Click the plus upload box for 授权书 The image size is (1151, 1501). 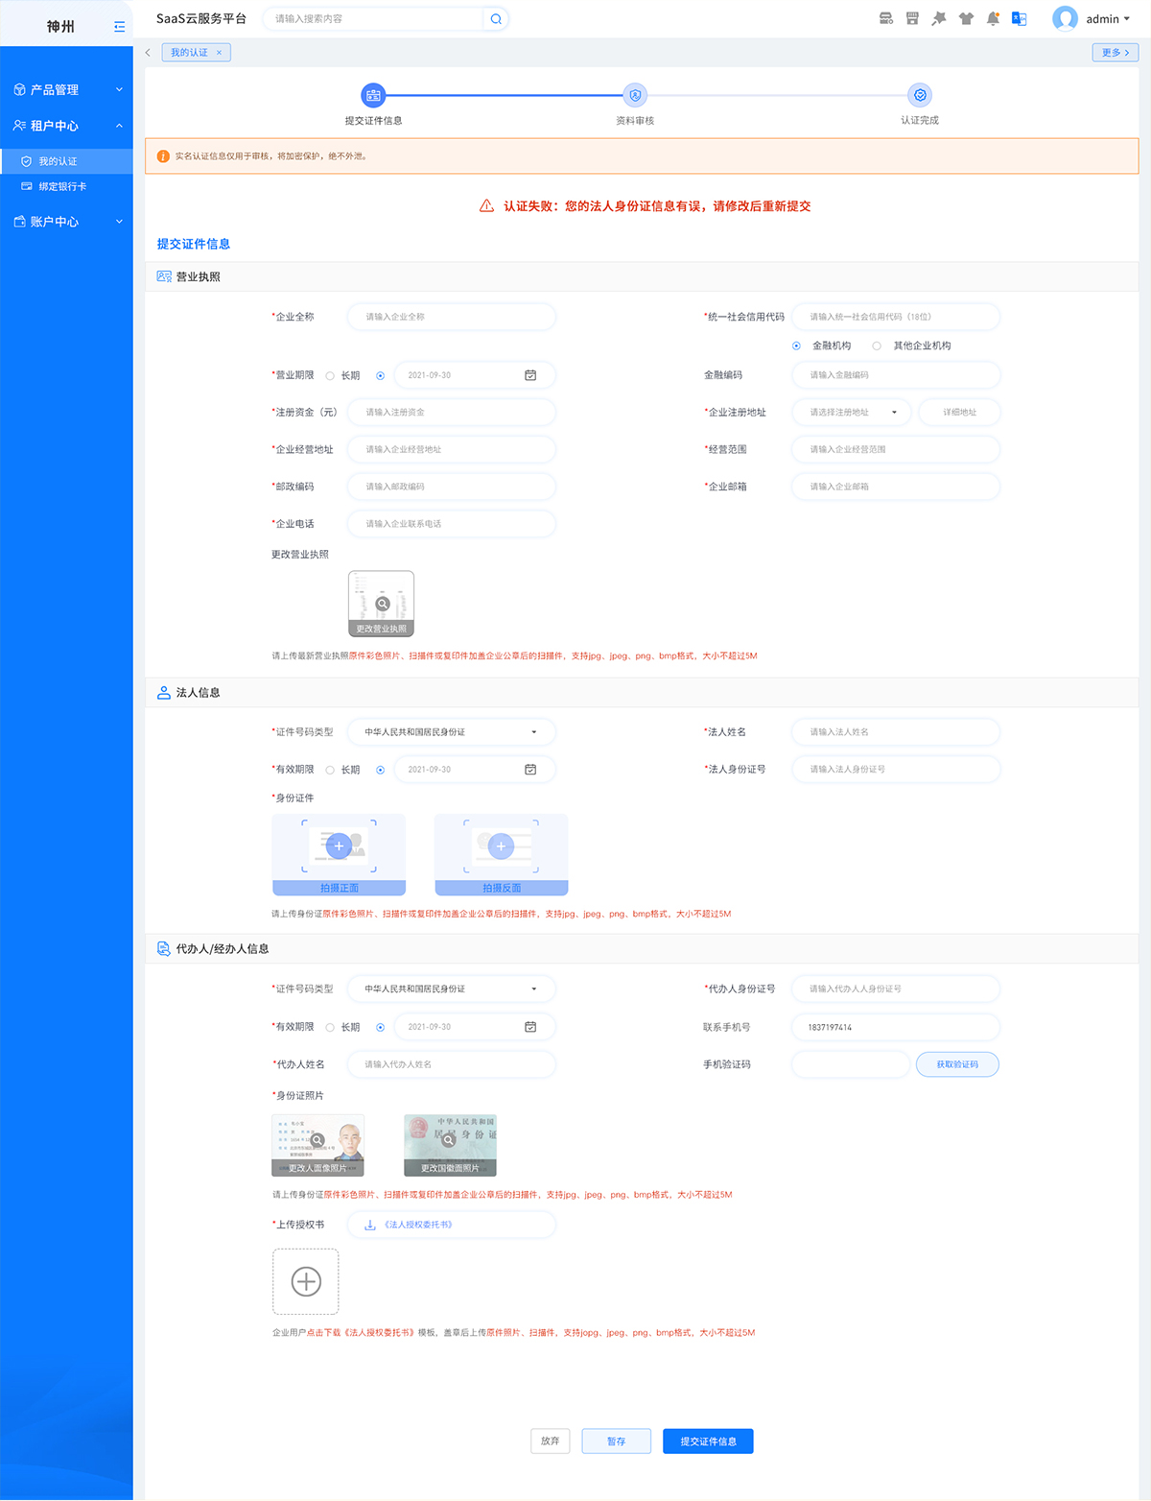[x=306, y=1282]
